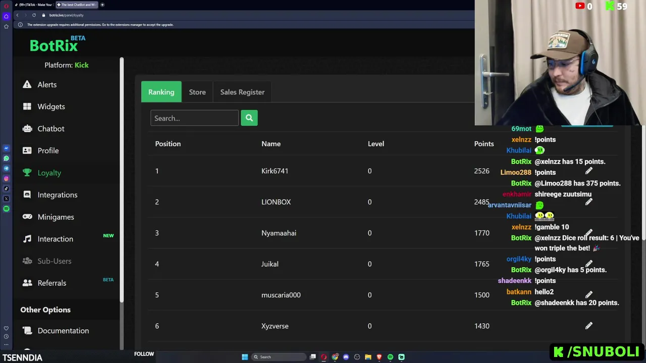This screenshot has height=363, width=646.
Task: Open TikTok in Opera sidebar
Action: point(6,189)
